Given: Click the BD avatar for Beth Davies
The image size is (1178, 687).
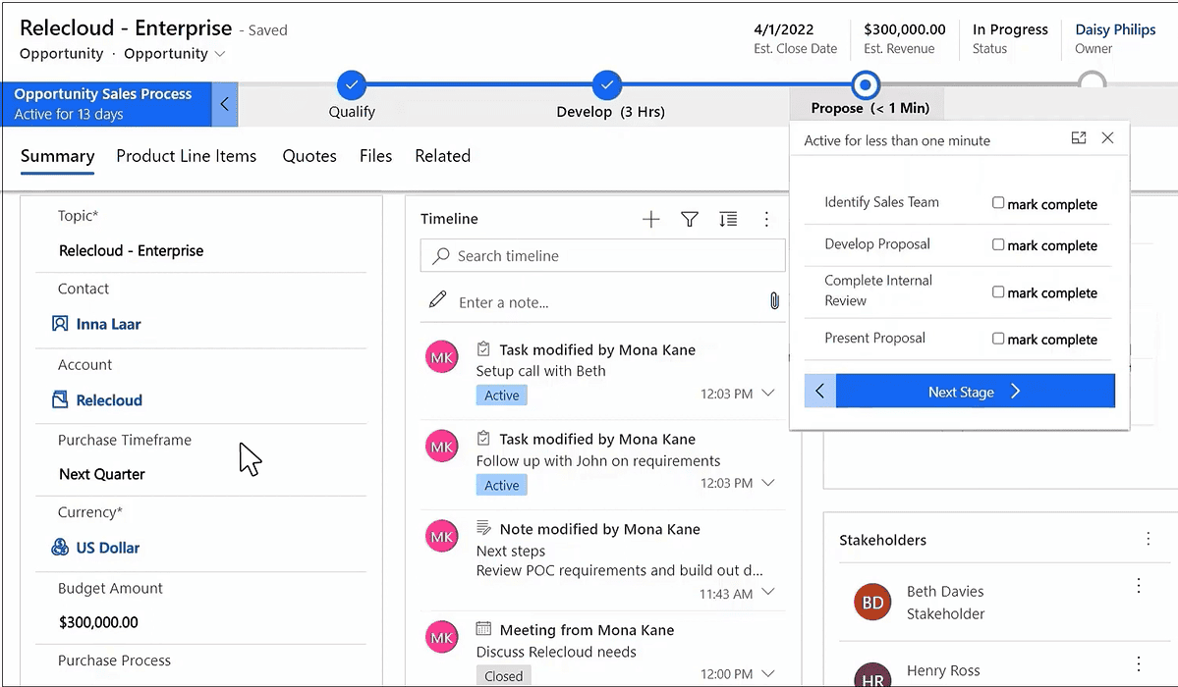Looking at the screenshot, I should click(872, 603).
